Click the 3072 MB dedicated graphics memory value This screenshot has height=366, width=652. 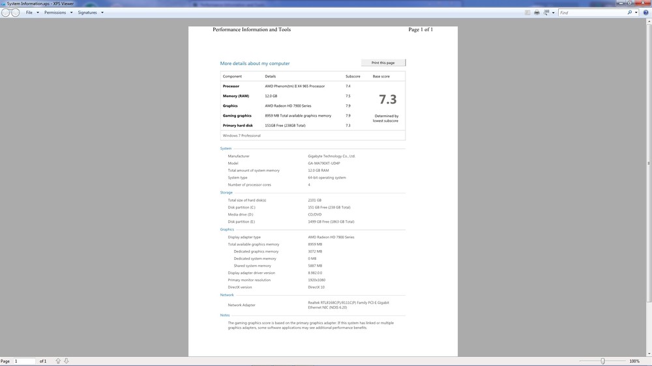(315, 251)
